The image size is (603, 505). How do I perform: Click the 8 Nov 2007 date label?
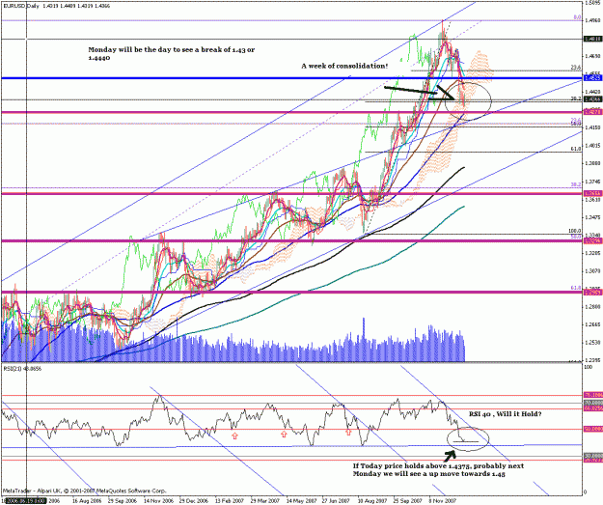(x=443, y=501)
